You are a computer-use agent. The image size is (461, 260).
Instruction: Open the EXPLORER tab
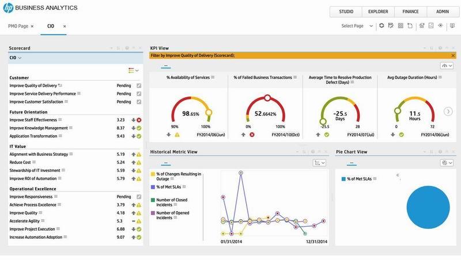[378, 12]
